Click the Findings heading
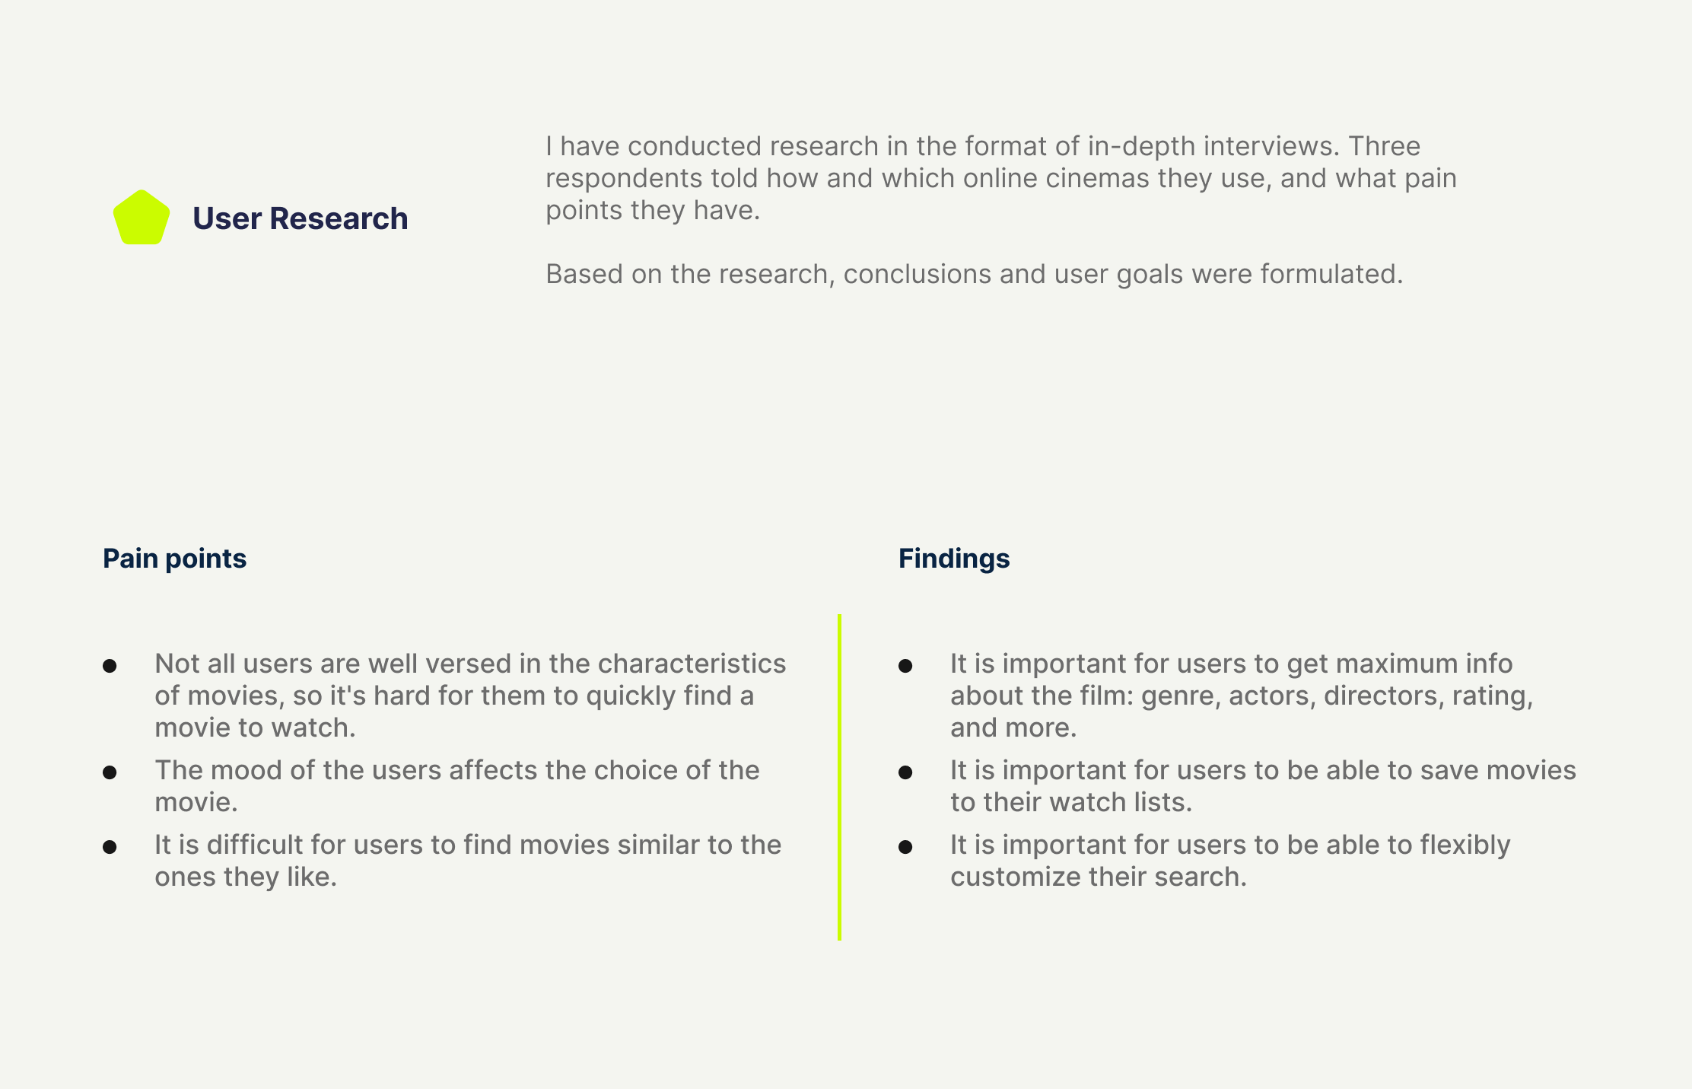This screenshot has width=1692, height=1089. (953, 559)
